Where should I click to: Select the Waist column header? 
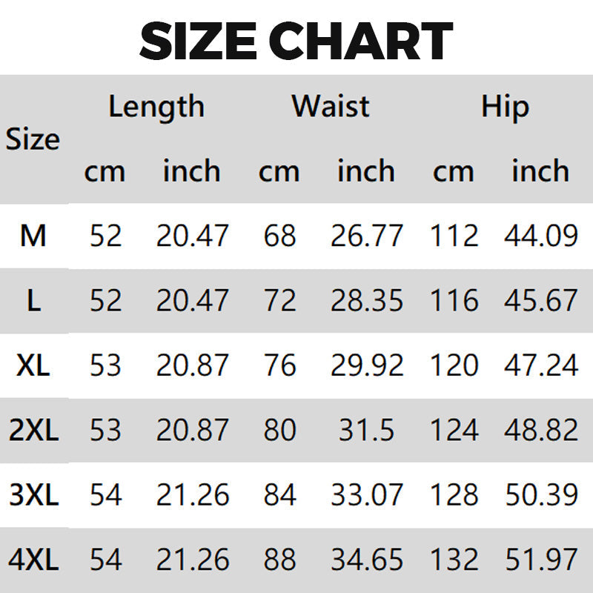coord(331,106)
